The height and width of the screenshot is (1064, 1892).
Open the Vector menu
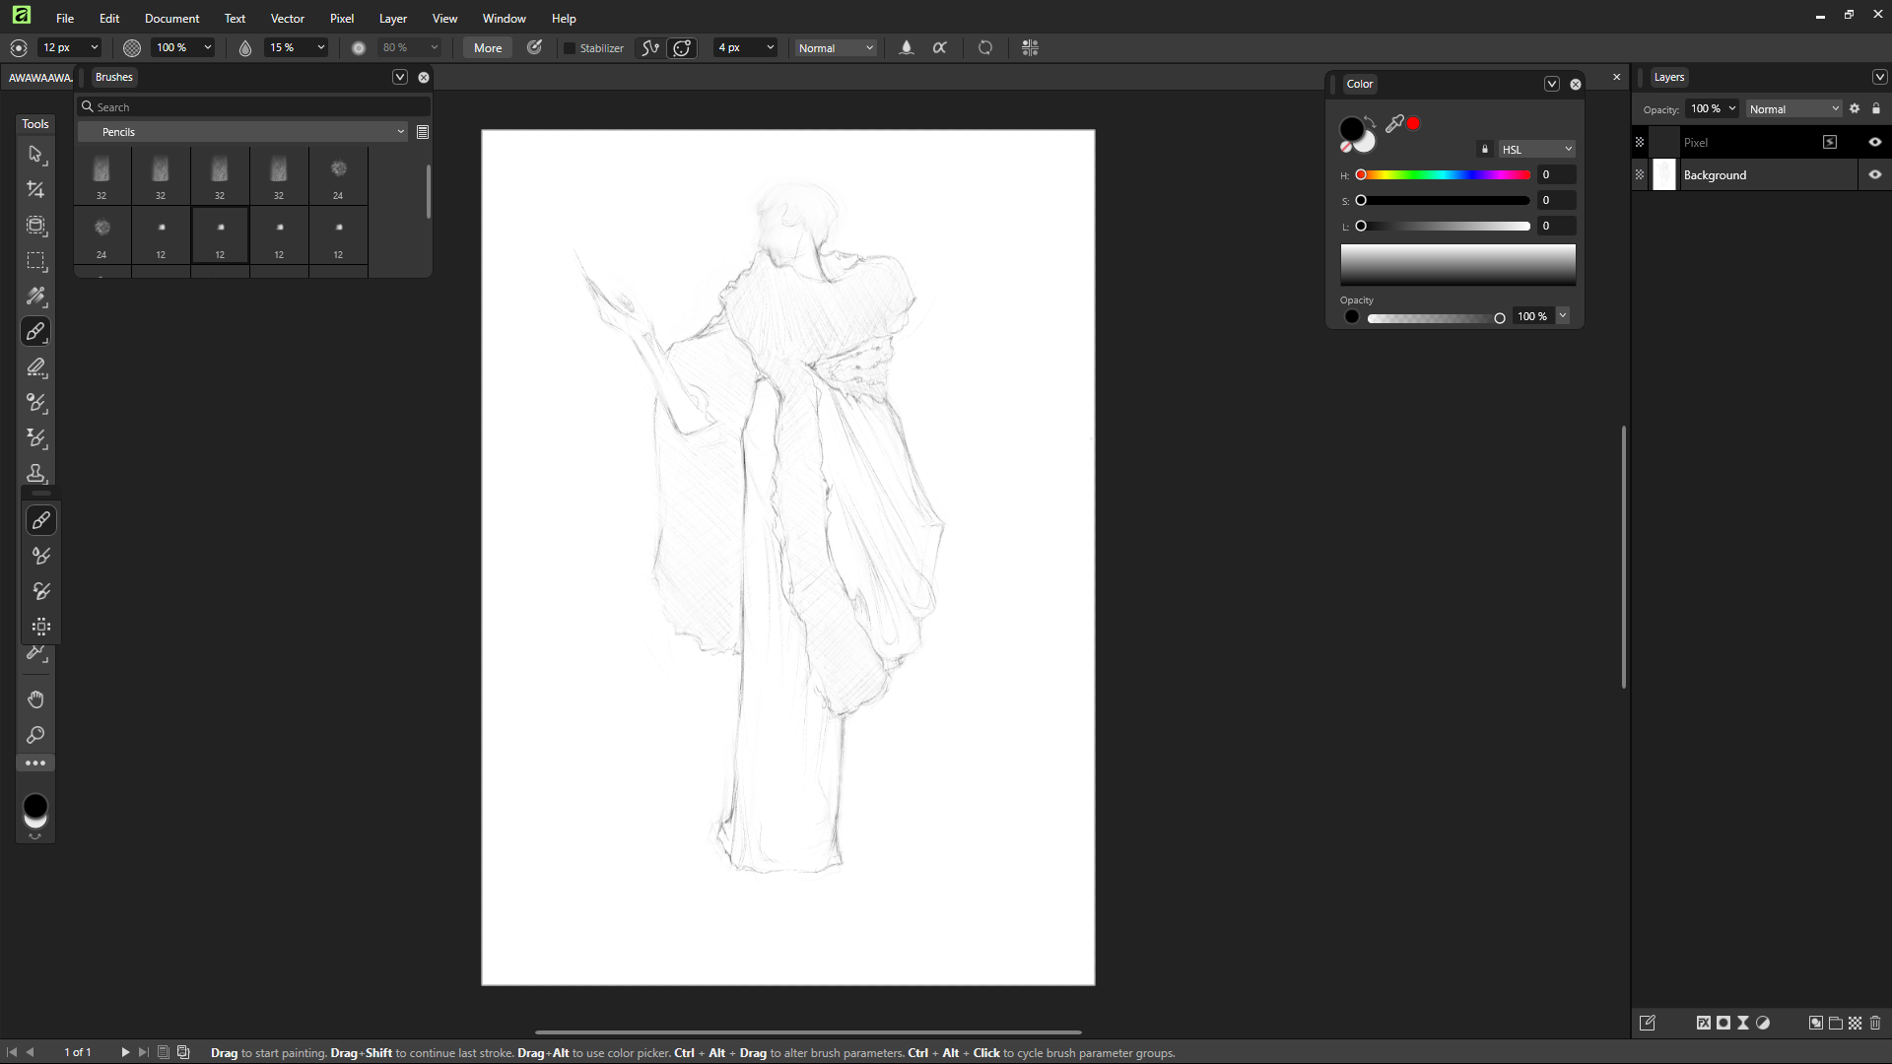click(287, 18)
